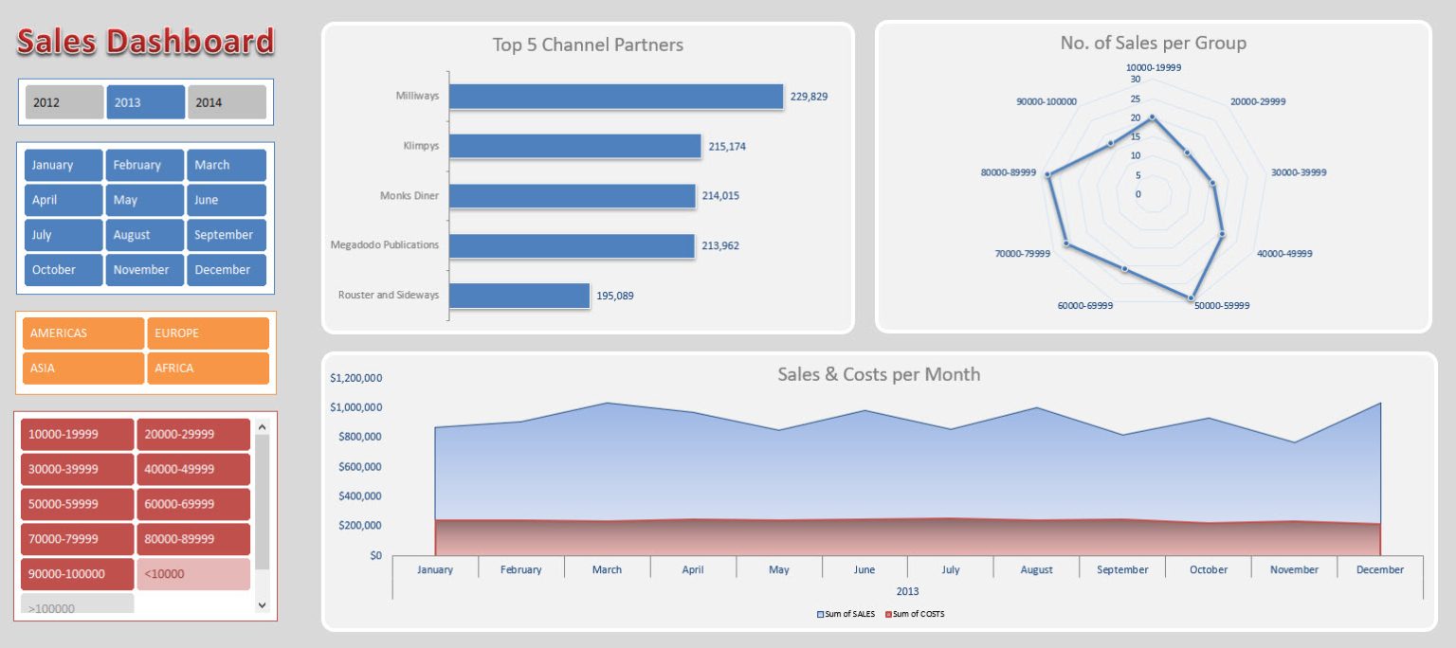Pick the AFRICA region filter

(208, 369)
